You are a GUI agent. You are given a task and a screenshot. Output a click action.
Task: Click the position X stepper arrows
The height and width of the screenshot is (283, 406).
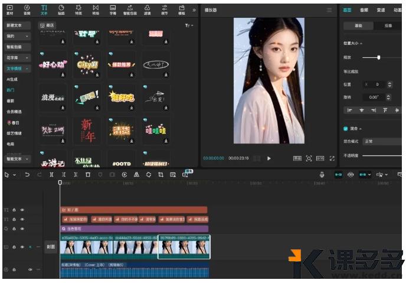pos(389,84)
